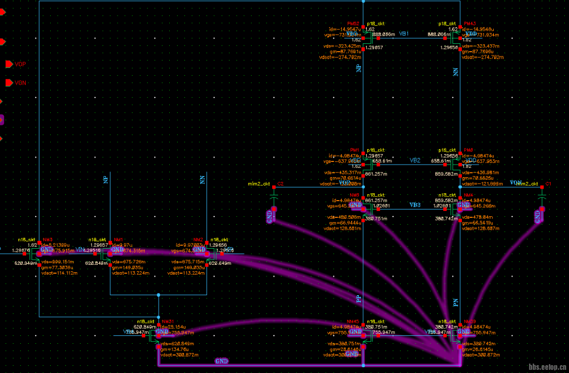This screenshot has height=373, width=569.
Task: Click the VB2 net label
Action: click(415, 160)
